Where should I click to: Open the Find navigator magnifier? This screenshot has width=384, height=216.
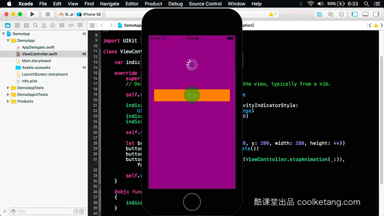35,25
